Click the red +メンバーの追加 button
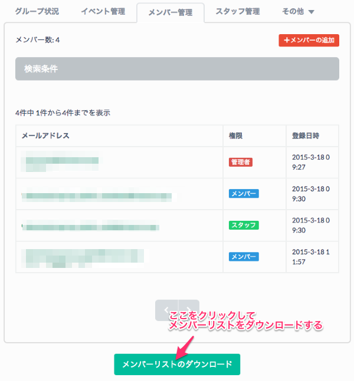Viewport: 354px width, 381px height. pyautogui.click(x=309, y=40)
